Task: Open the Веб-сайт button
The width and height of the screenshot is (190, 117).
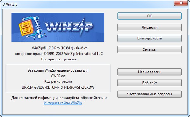Action: click(149, 83)
